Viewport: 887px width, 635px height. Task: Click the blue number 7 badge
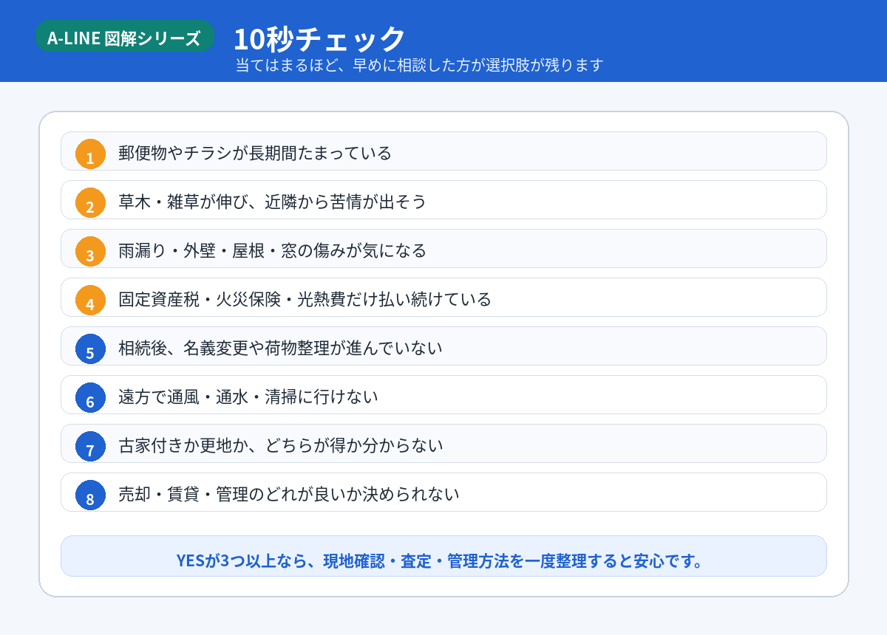click(x=90, y=446)
